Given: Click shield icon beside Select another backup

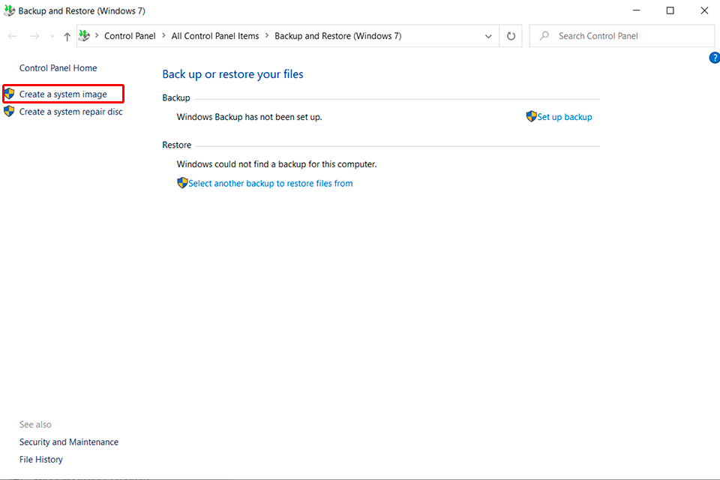Looking at the screenshot, I should (182, 183).
